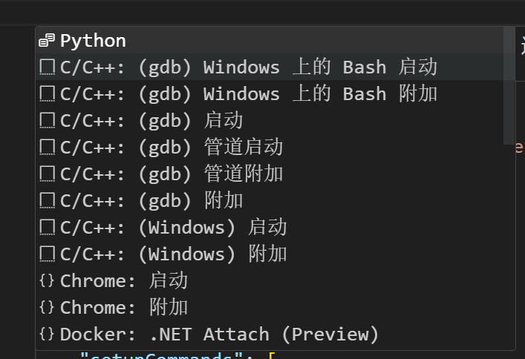Click the square icon beside gdb Bash 附加
This screenshot has width=525, height=359.
48,93
